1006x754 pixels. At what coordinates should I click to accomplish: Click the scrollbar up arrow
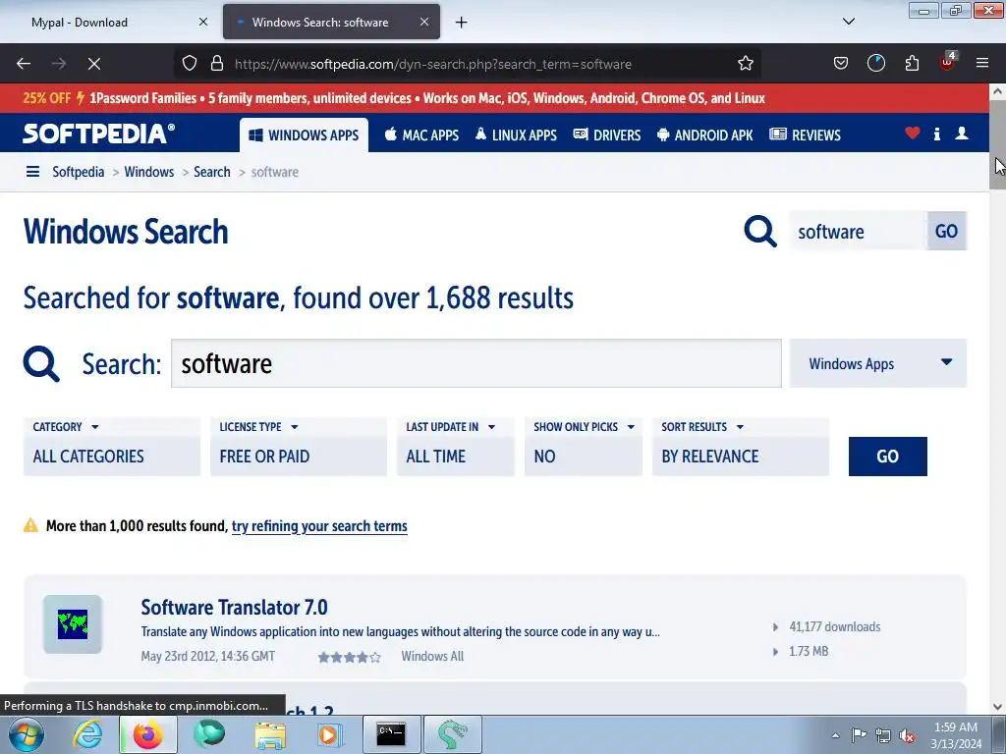(998, 91)
